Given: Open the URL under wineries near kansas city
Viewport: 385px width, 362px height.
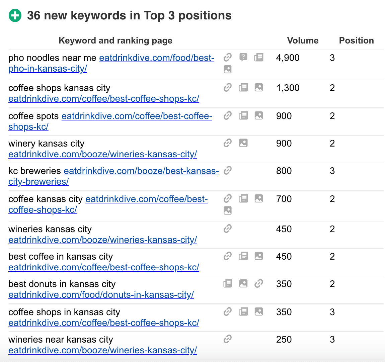Looking at the screenshot, I should [102, 350].
